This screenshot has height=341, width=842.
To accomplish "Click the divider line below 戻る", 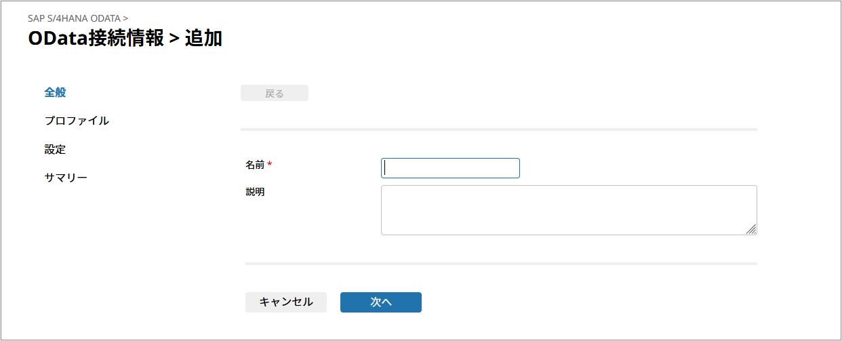I will 498,129.
